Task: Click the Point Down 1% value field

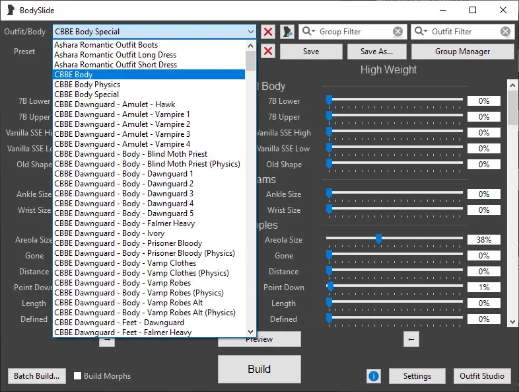Action: (484, 288)
